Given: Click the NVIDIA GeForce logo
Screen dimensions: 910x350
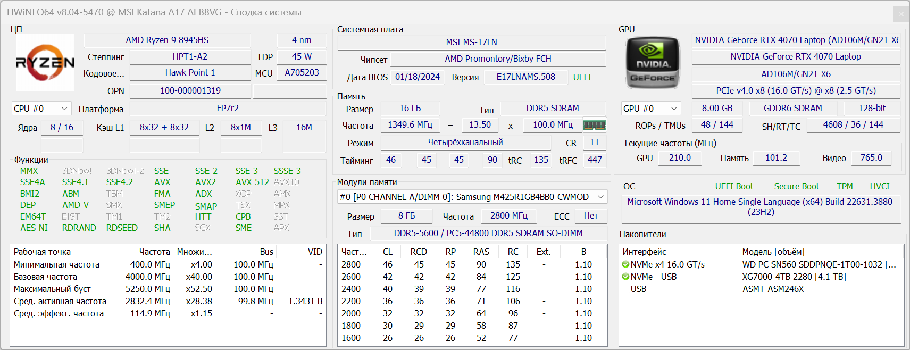Looking at the screenshot, I should tap(653, 63).
